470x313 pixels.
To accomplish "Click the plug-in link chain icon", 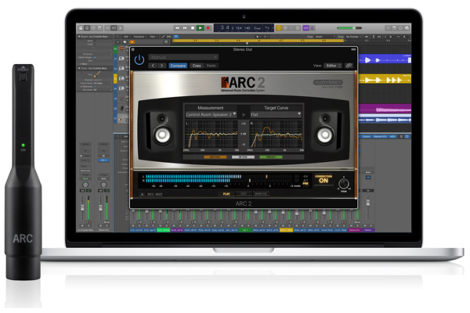I will pyautogui.click(x=349, y=66).
